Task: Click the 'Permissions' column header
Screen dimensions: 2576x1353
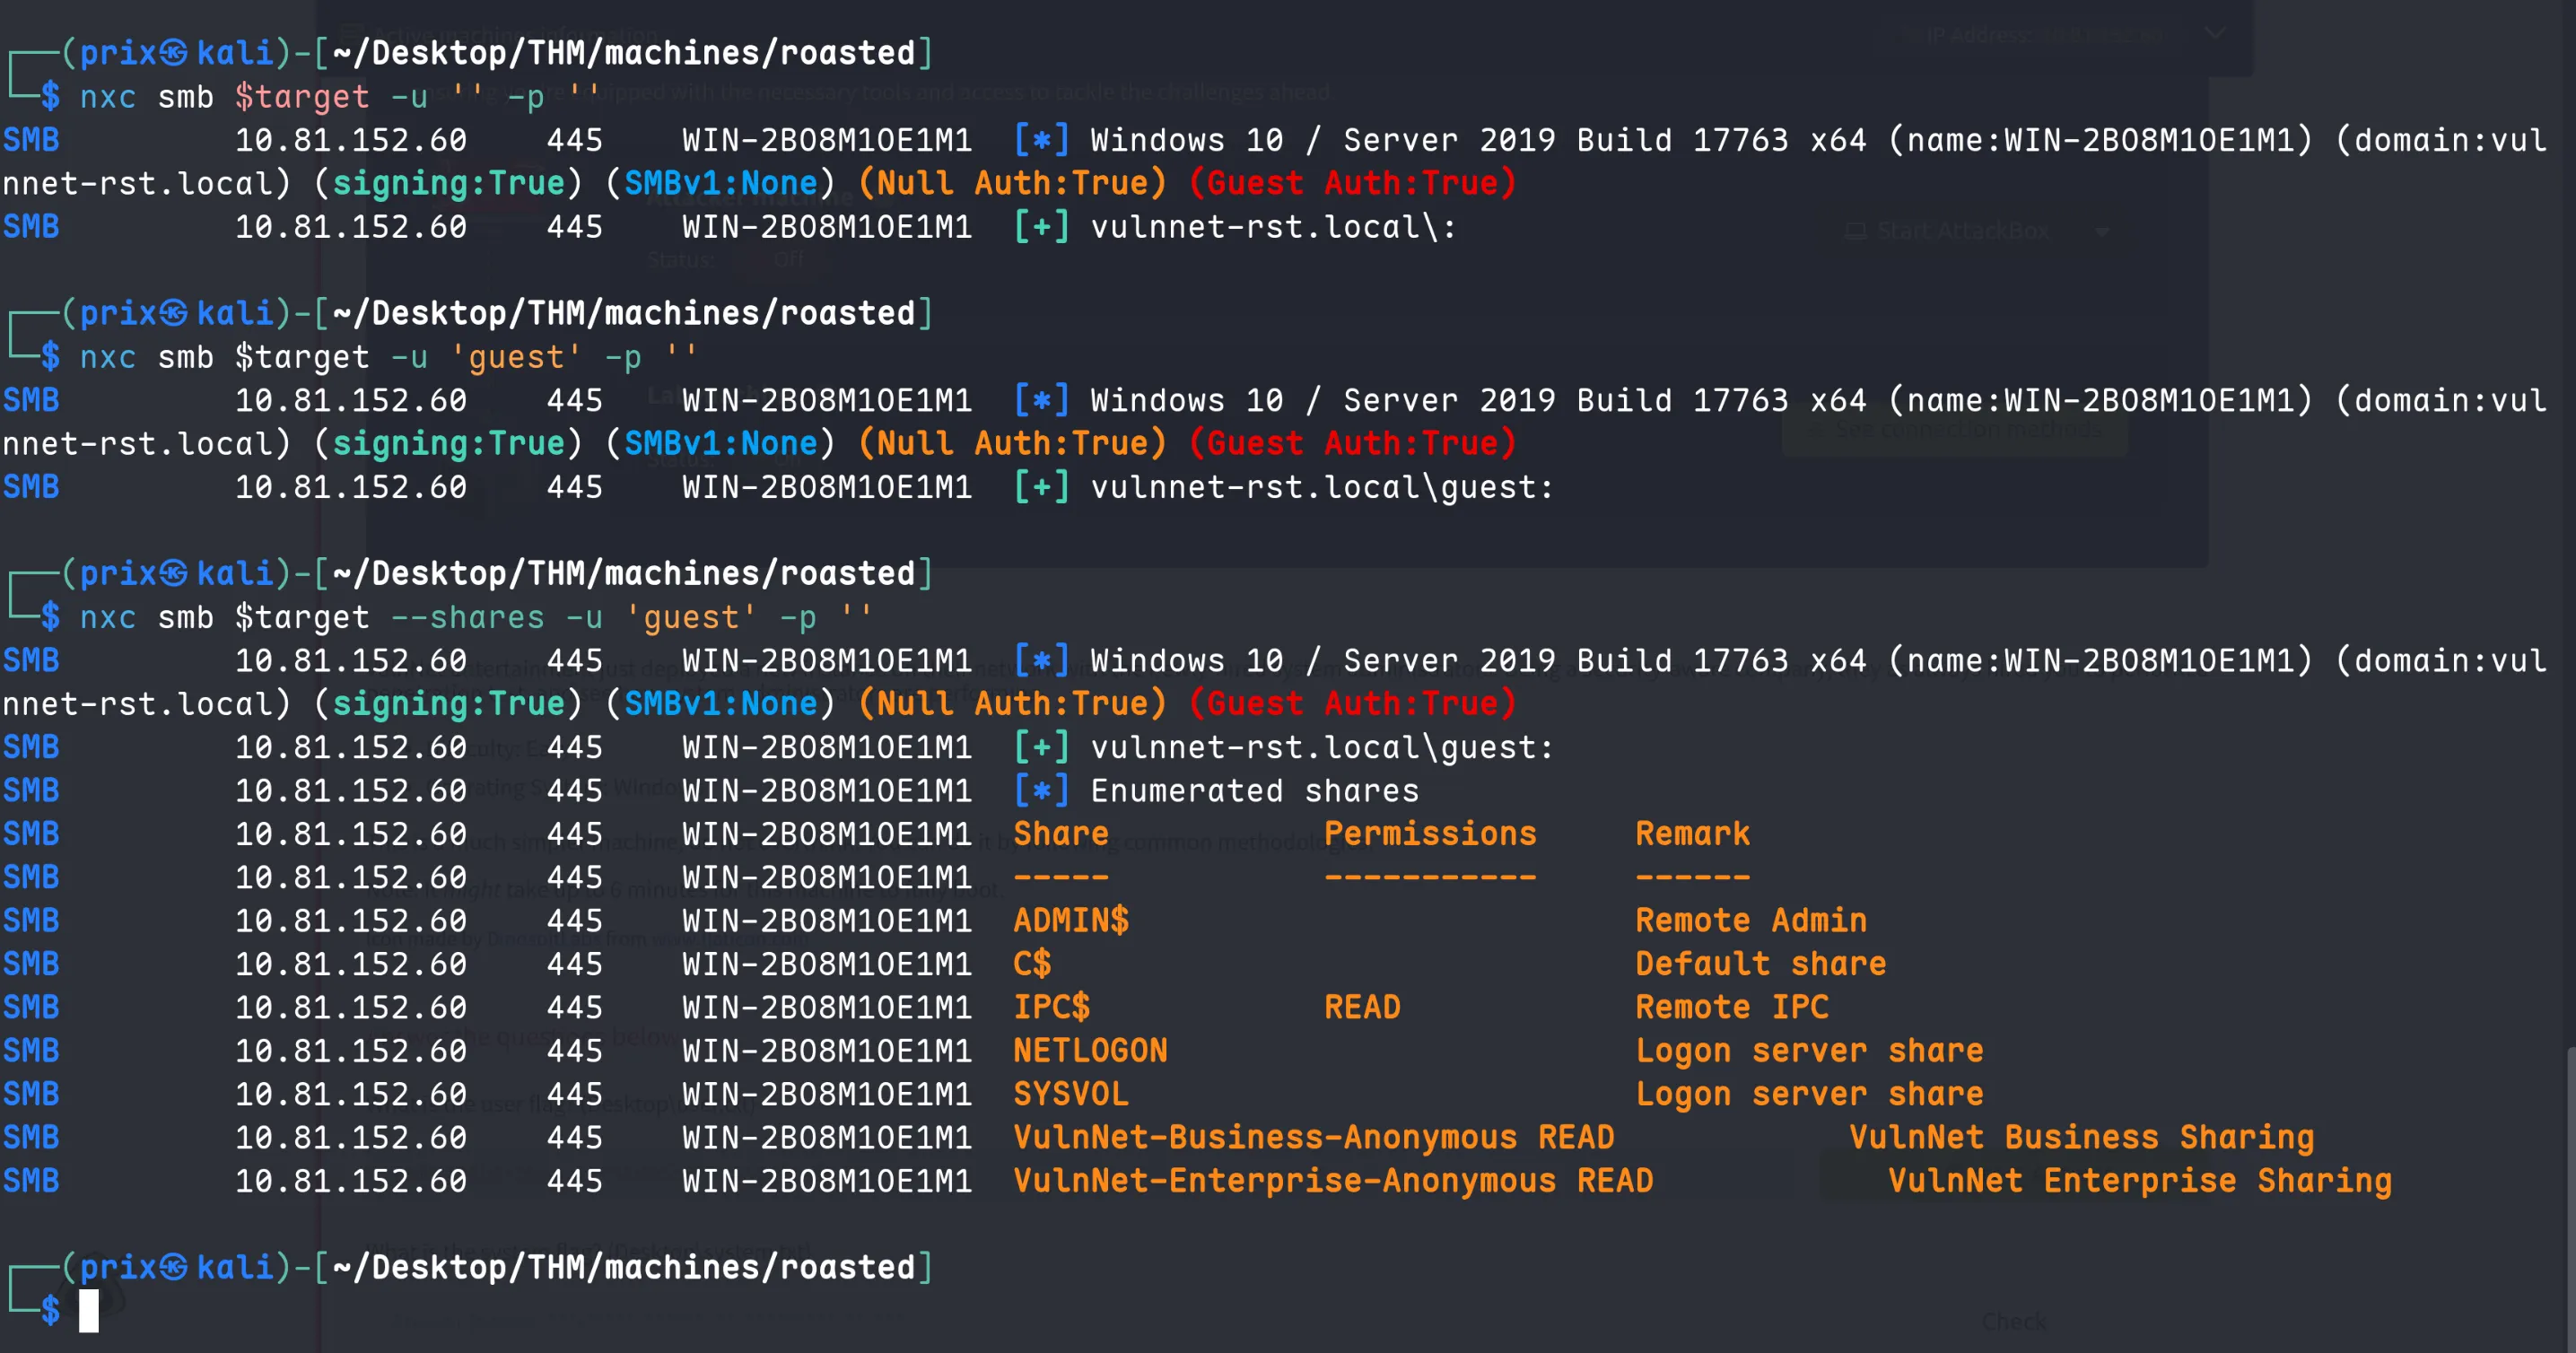Action: pyautogui.click(x=1430, y=833)
